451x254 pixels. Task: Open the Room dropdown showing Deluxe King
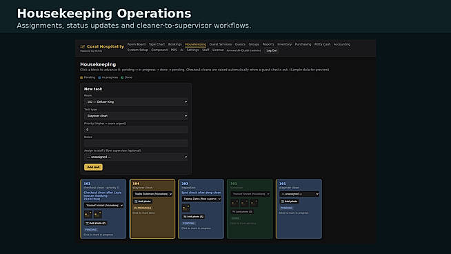(x=136, y=101)
